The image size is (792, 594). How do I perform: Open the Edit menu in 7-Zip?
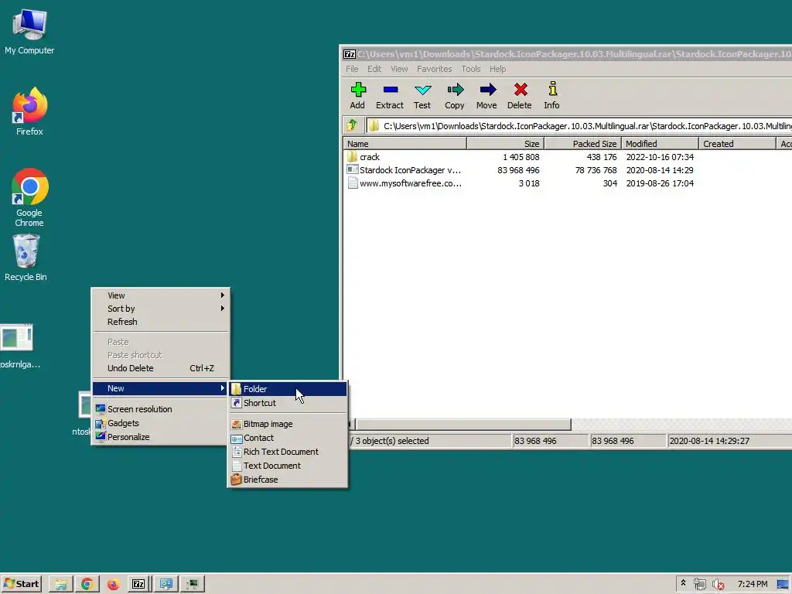pyautogui.click(x=374, y=69)
